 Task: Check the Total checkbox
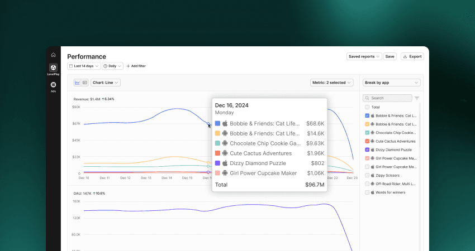pos(367,107)
